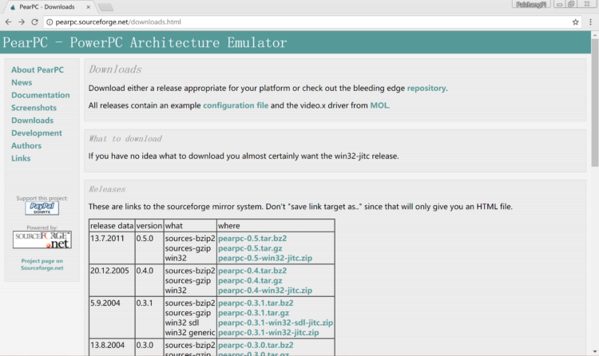Viewport: 599px width, 356px height.
Task: Close the PearPC - Downloads tab
Action: point(88,7)
